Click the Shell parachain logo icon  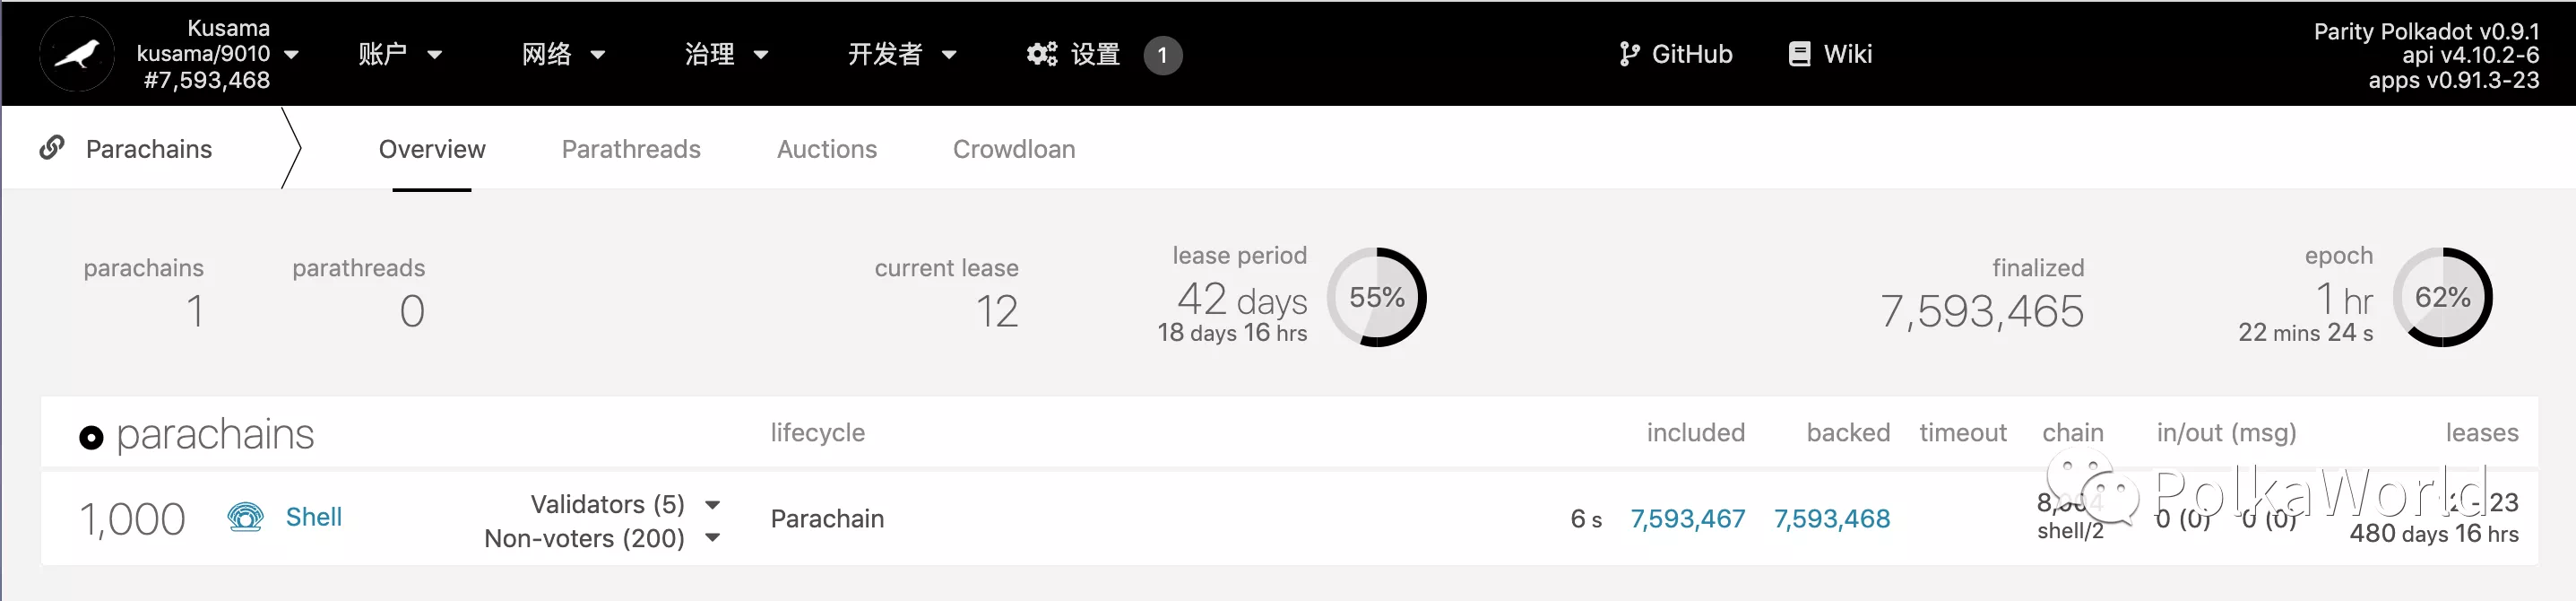245,517
